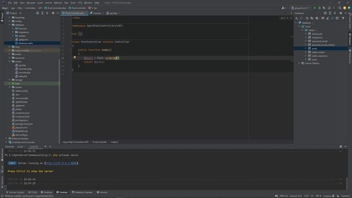Click Terminal panel settings gear
Image resolution: width=352 pixels, height=198 pixels.
(341, 147)
